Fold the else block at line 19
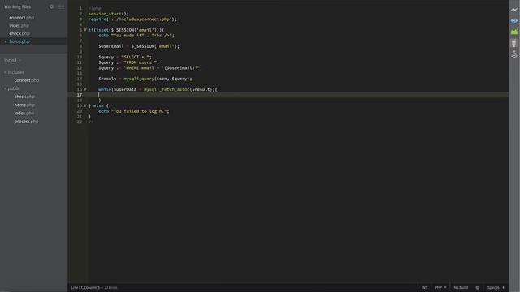Screen dimensions: 520x292 tap(85, 105)
